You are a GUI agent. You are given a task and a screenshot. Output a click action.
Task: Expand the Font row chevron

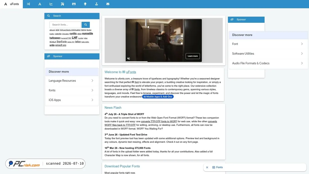(x=302, y=44)
